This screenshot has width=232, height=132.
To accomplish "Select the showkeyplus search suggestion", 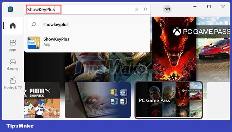I will pos(87,24).
